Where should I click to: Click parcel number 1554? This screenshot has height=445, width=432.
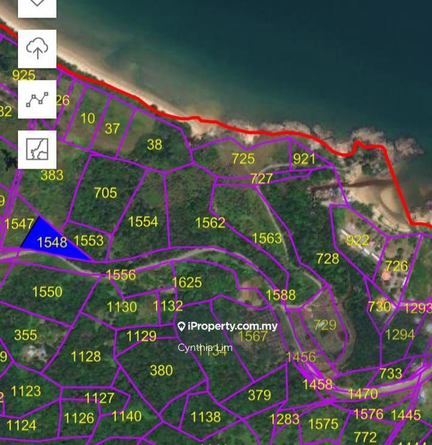click(143, 221)
